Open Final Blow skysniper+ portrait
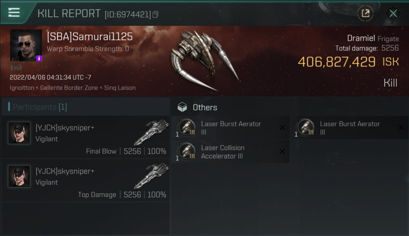 click(x=19, y=133)
